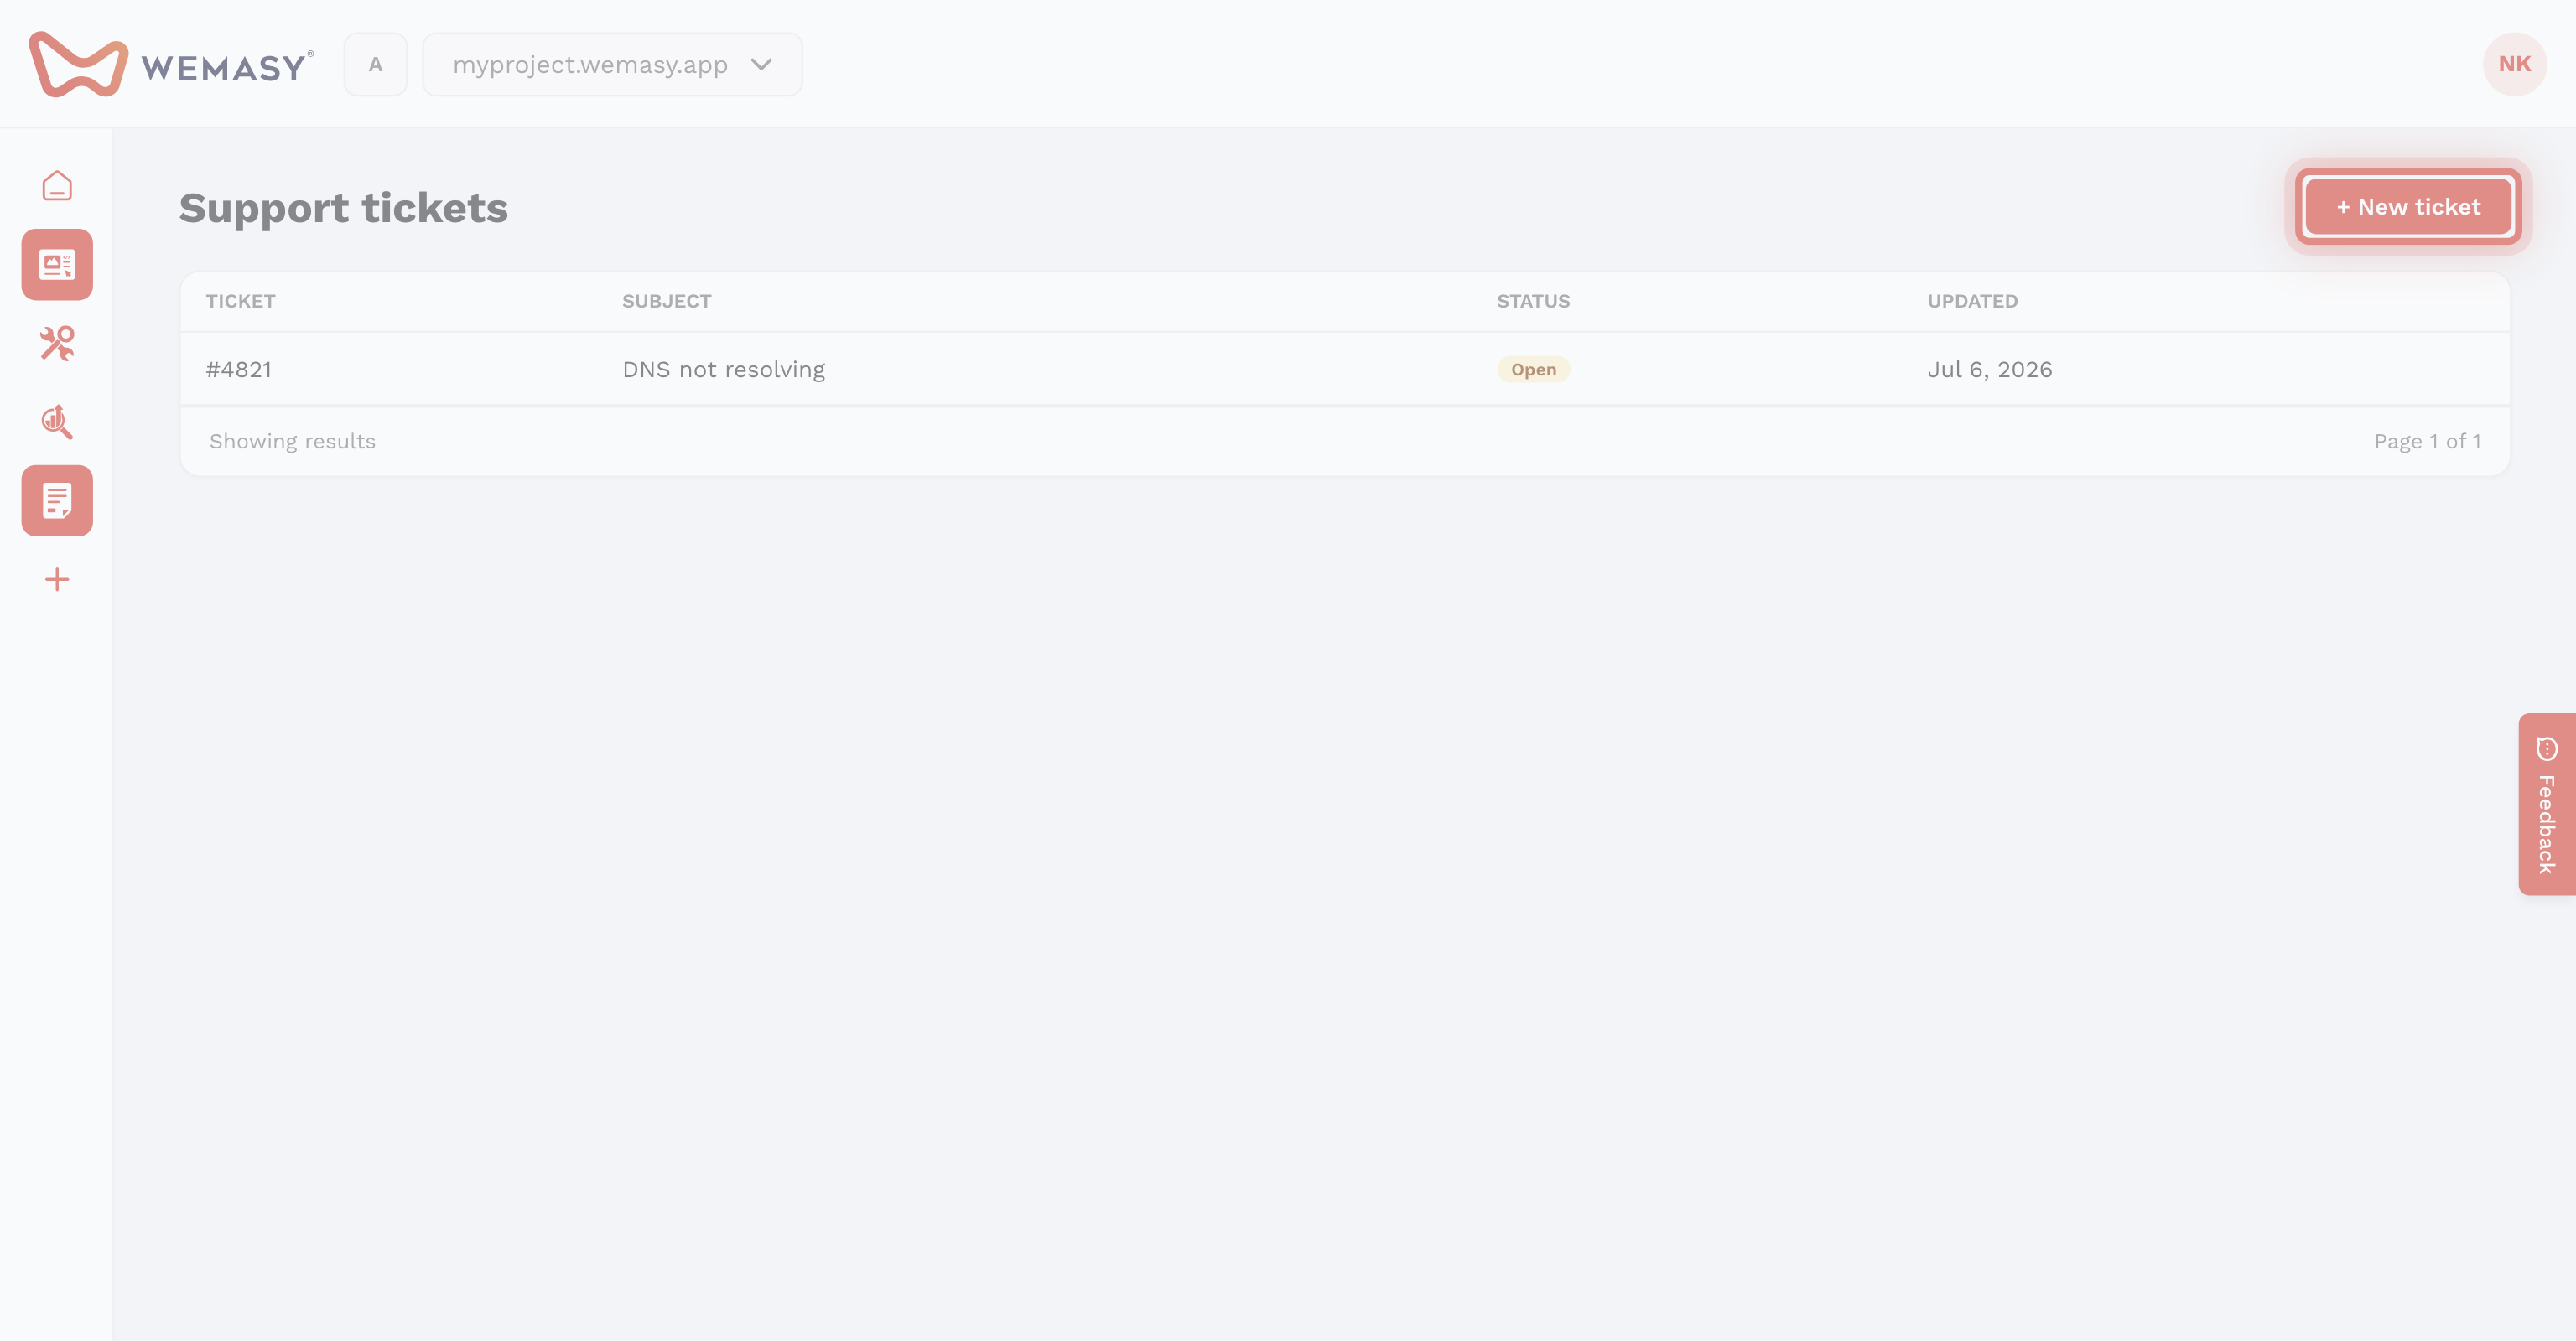
Task: Expand the myproject.wemasy.app project dropdown
Action: (x=612, y=64)
